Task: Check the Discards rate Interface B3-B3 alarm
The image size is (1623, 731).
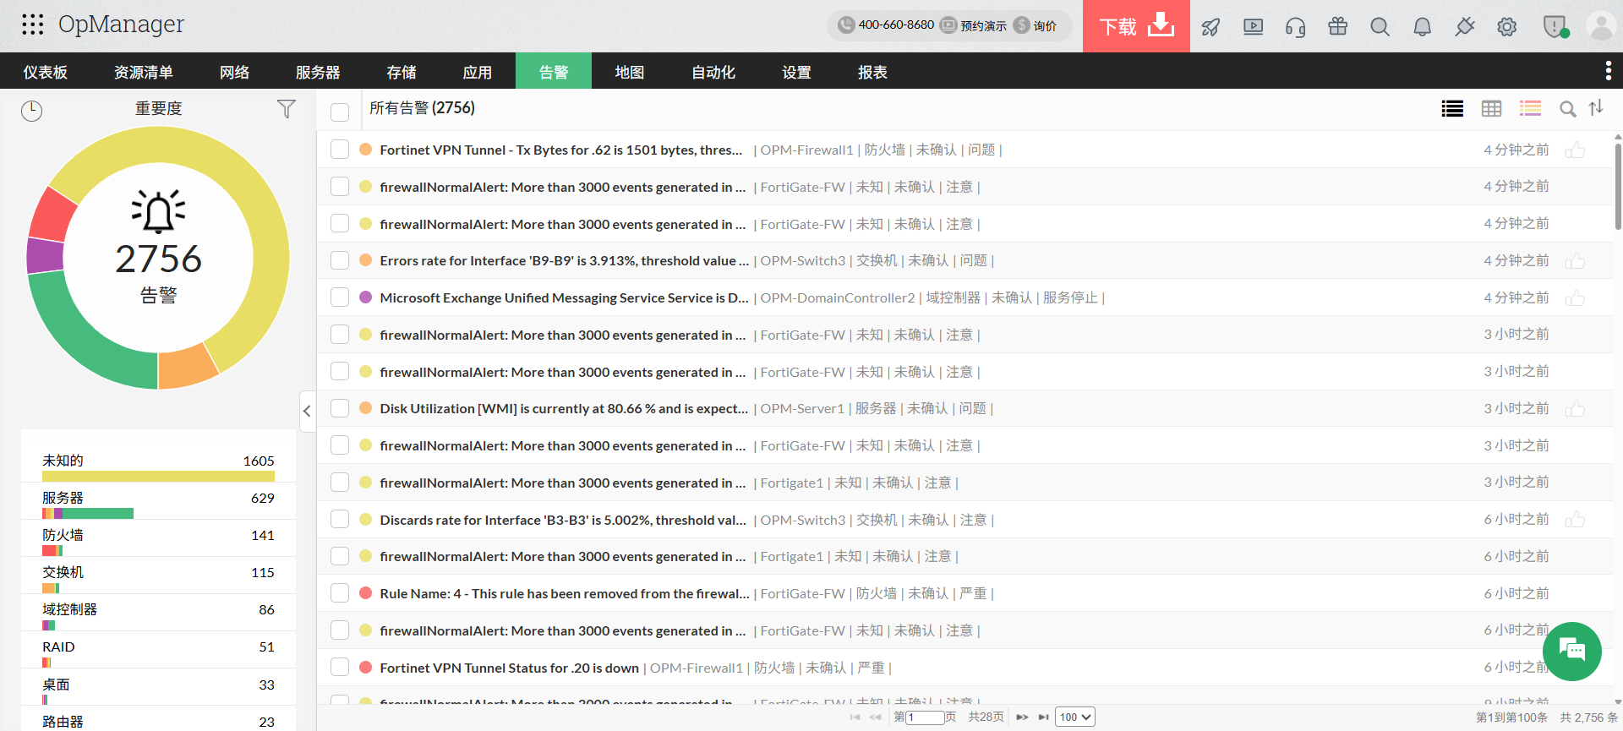Action: (x=340, y=520)
